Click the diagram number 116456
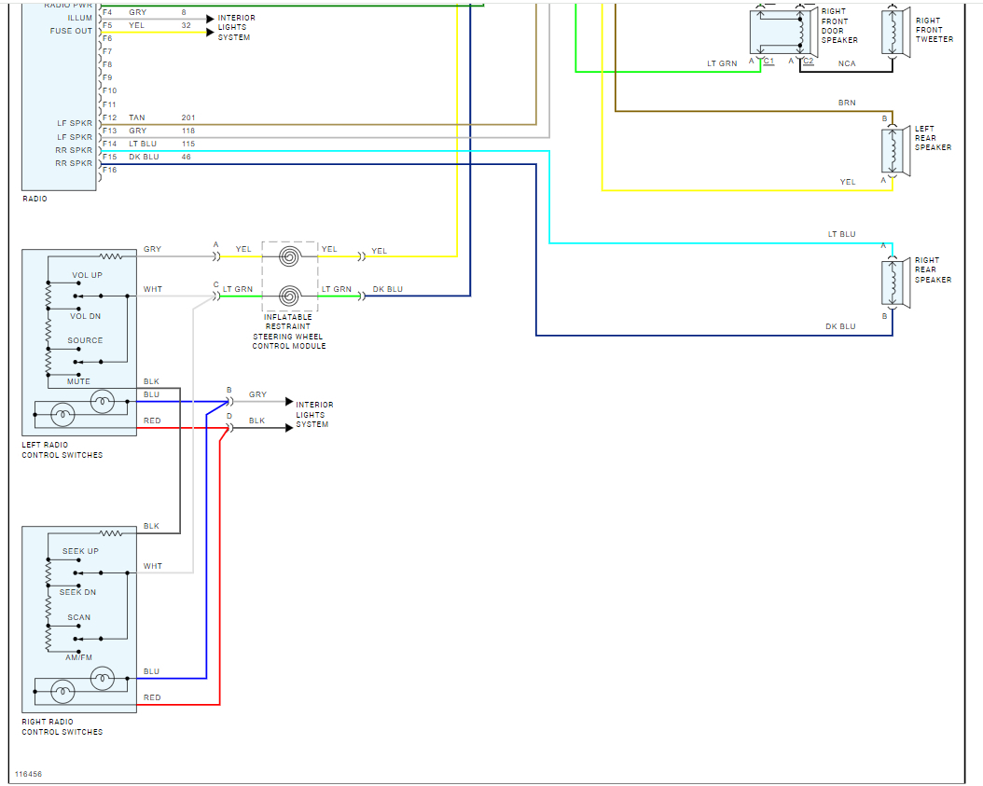 (28, 774)
